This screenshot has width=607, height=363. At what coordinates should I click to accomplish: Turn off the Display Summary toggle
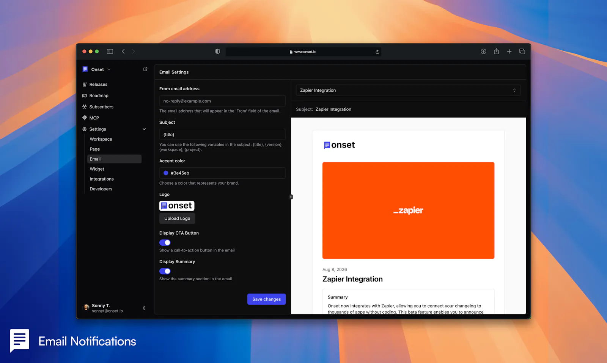[x=165, y=271]
